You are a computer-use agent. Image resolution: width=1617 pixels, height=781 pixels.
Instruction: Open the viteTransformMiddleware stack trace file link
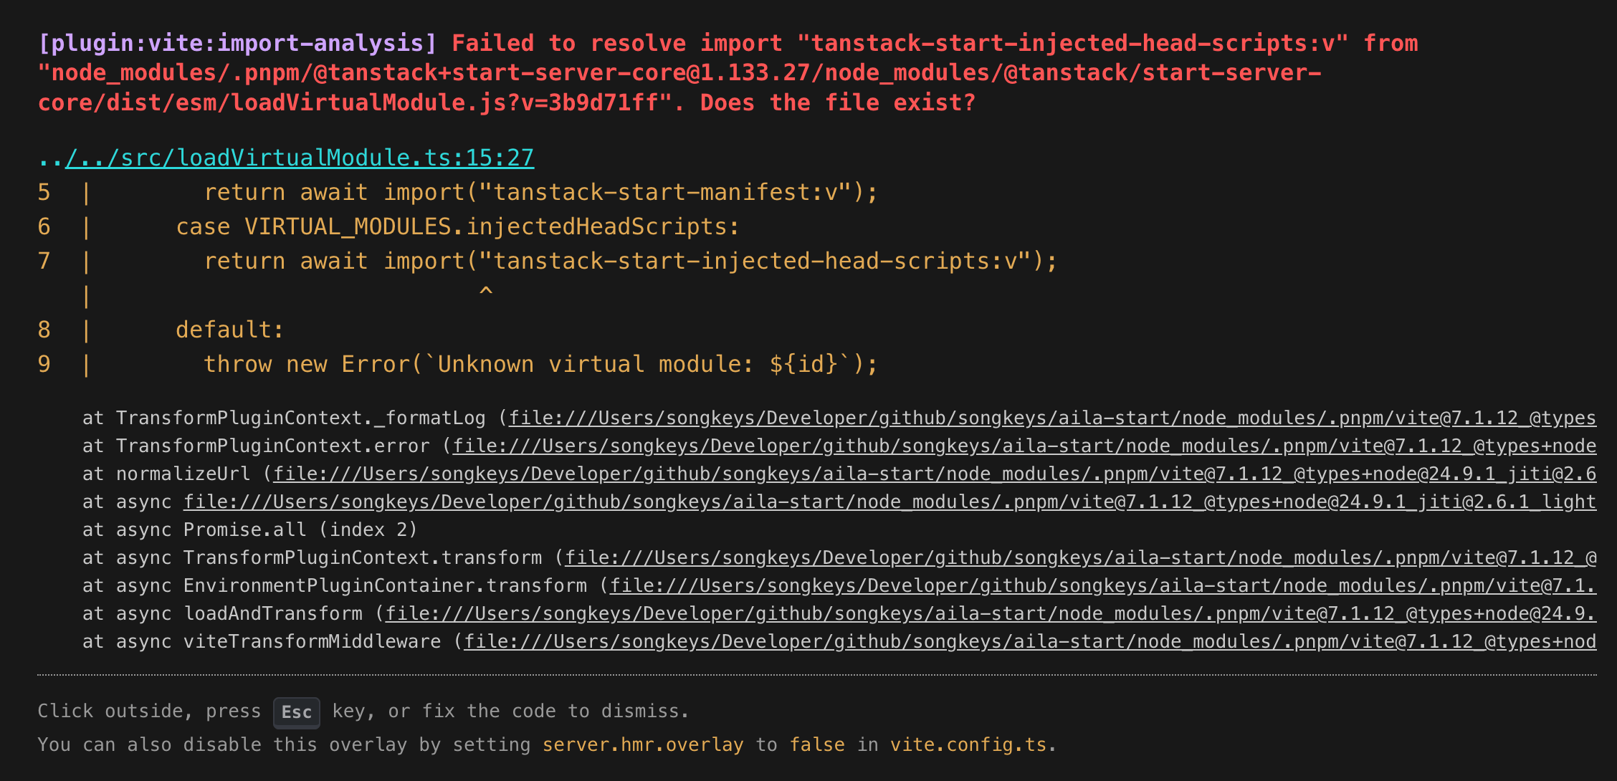[x=1029, y=641]
